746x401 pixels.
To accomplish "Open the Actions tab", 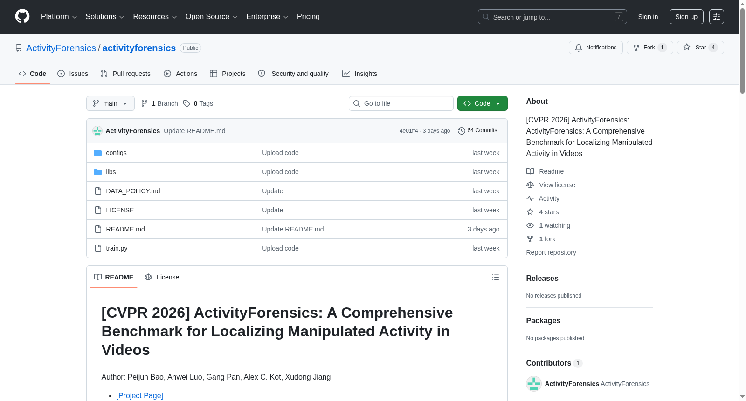I will pos(180,74).
